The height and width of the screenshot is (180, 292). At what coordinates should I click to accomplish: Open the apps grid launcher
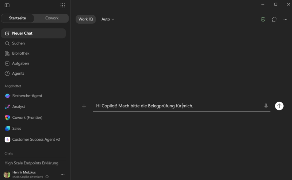point(62,5)
